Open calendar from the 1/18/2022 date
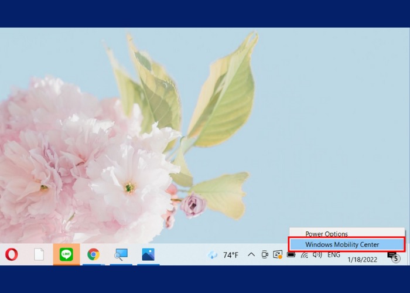Image resolution: width=410 pixels, height=293 pixels. pos(362,259)
